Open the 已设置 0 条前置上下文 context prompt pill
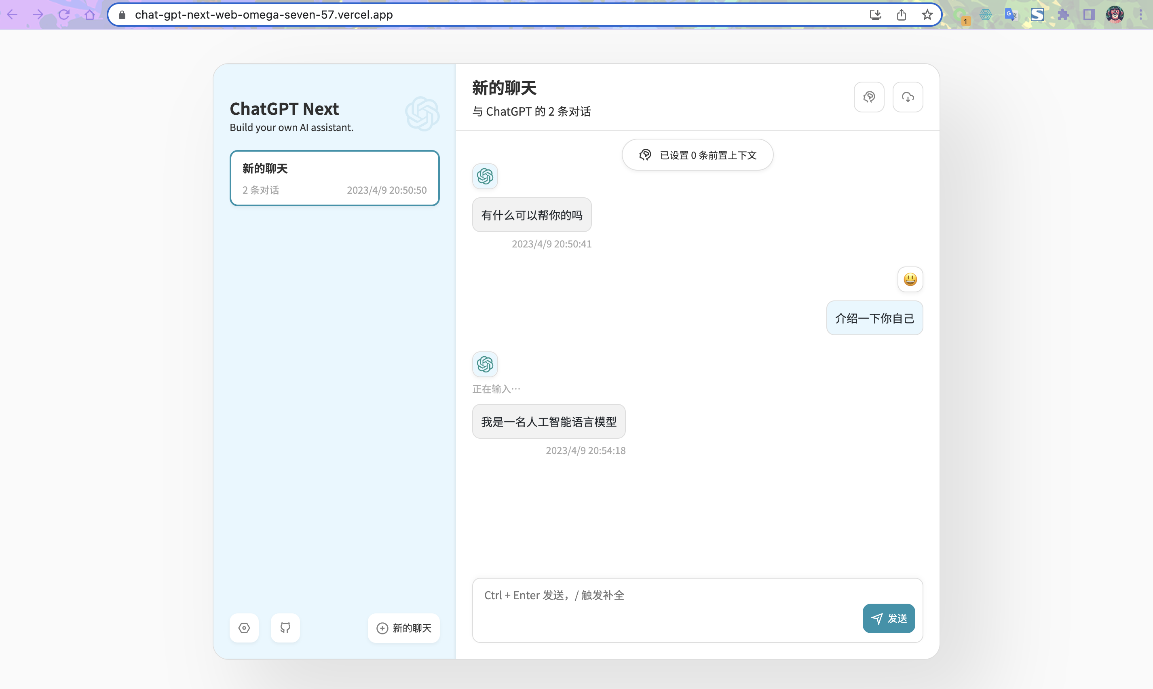1153x689 pixels. (697, 155)
